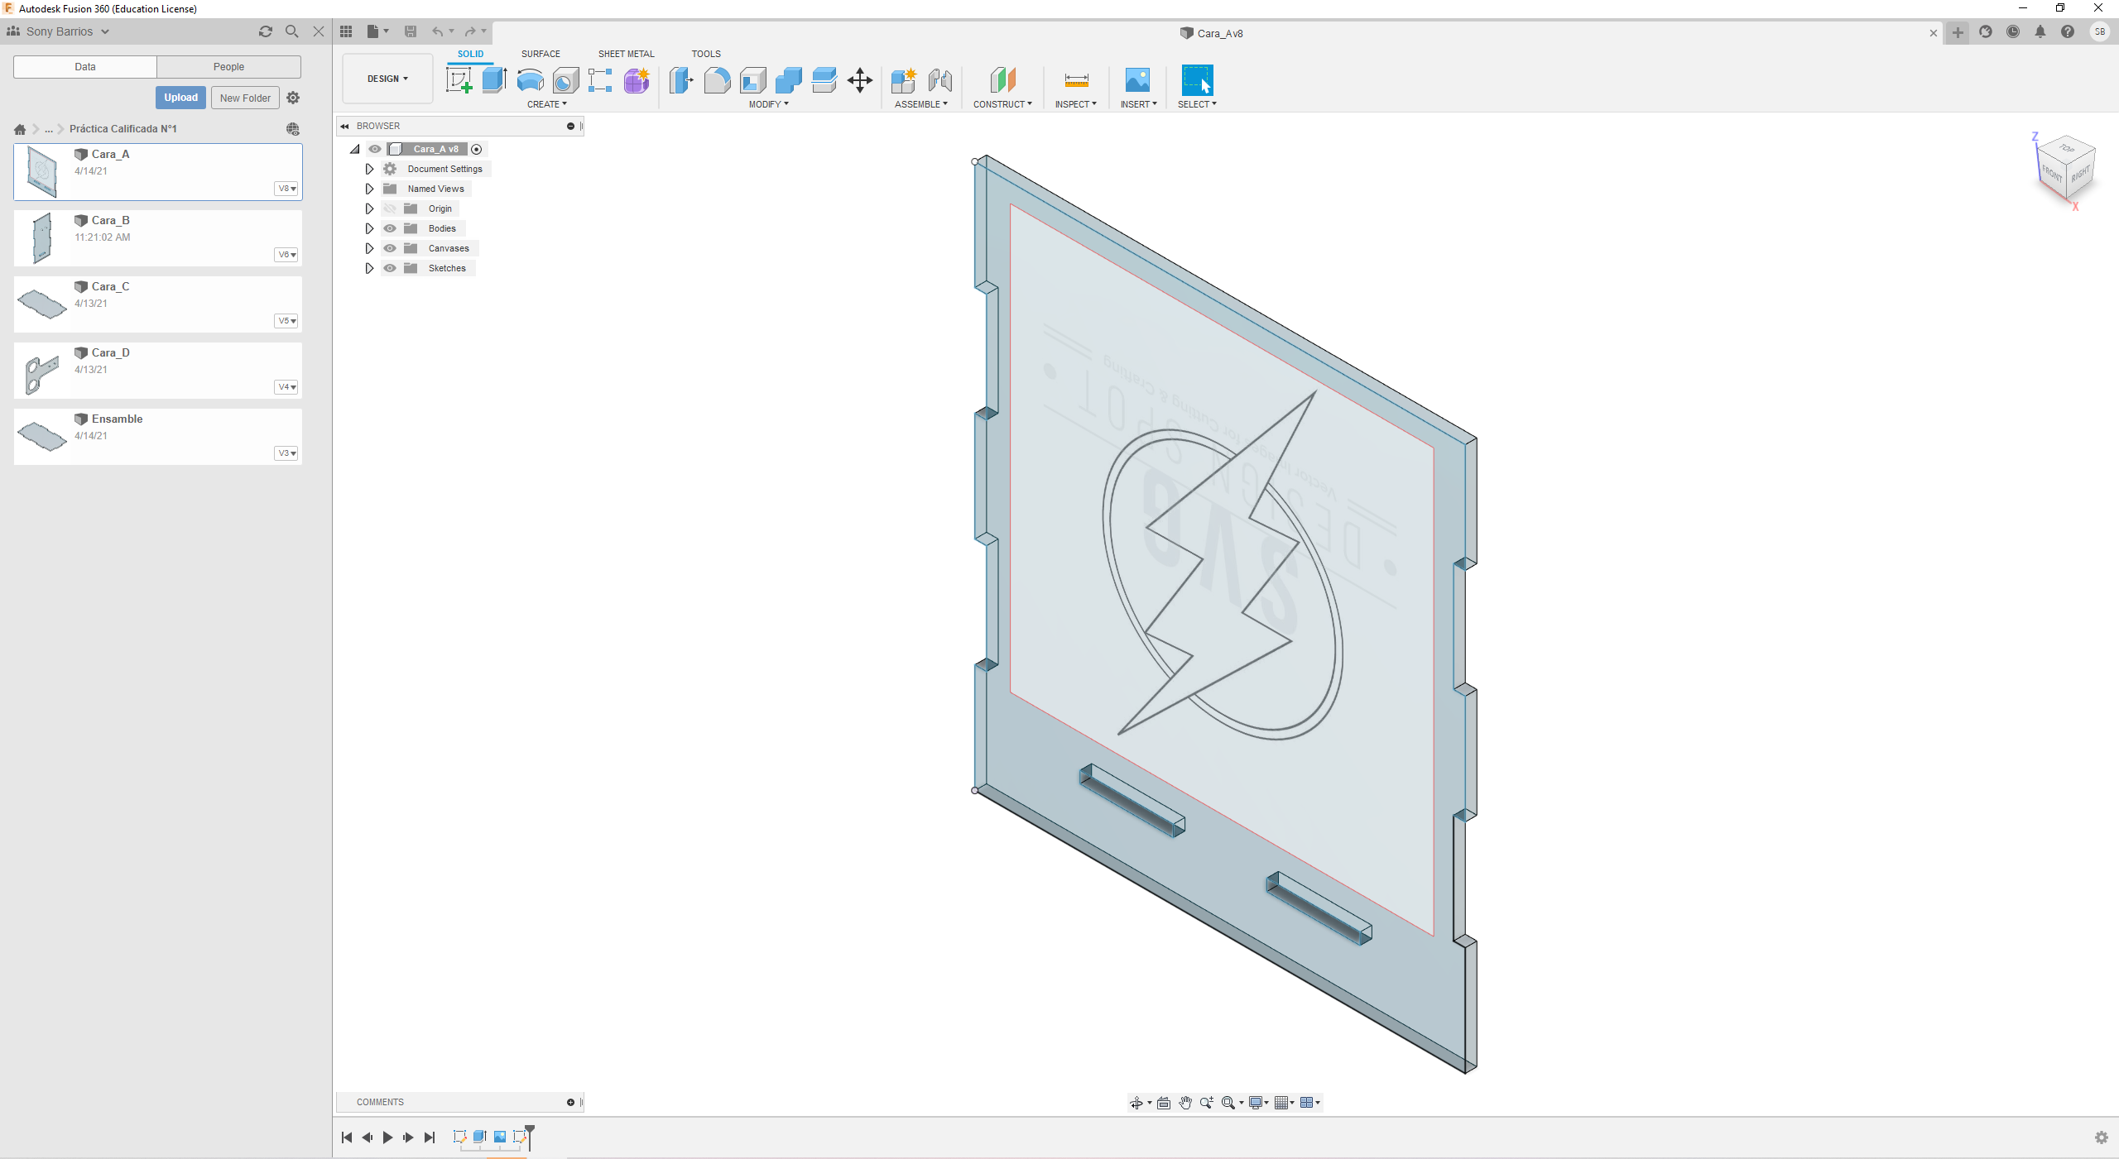Open Práctica Calificada N°1 breadcrumb
Image resolution: width=2119 pixels, height=1159 pixels.
click(123, 129)
